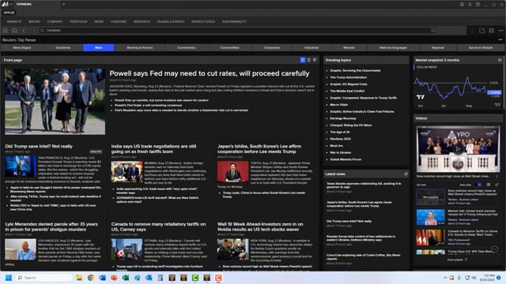Click the back navigation arrow
The height and width of the screenshot is (284, 506).
(x=24, y=30)
